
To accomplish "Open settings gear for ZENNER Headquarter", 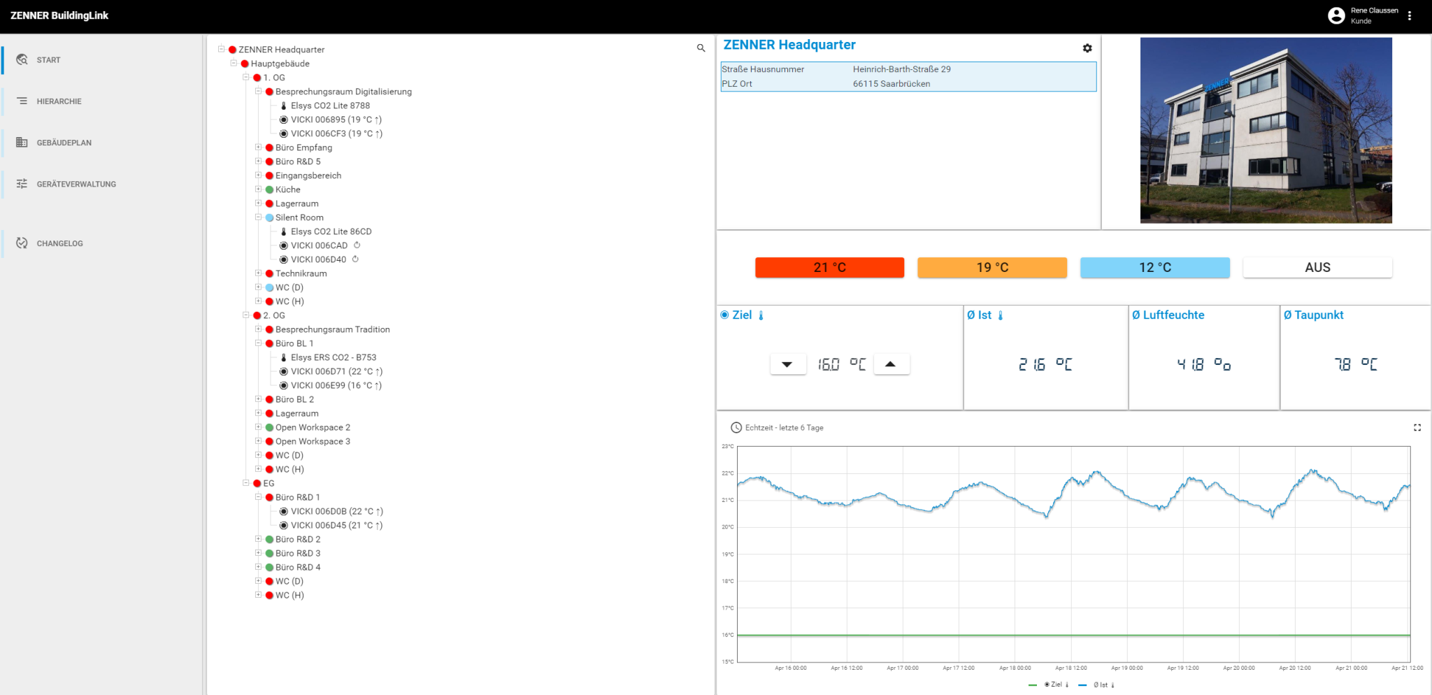I will pyautogui.click(x=1087, y=48).
